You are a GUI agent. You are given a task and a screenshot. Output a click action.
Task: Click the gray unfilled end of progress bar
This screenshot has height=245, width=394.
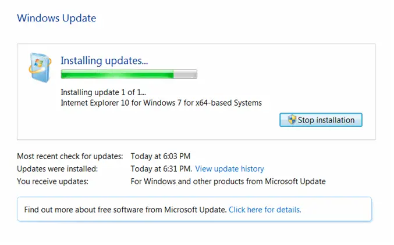pos(185,74)
